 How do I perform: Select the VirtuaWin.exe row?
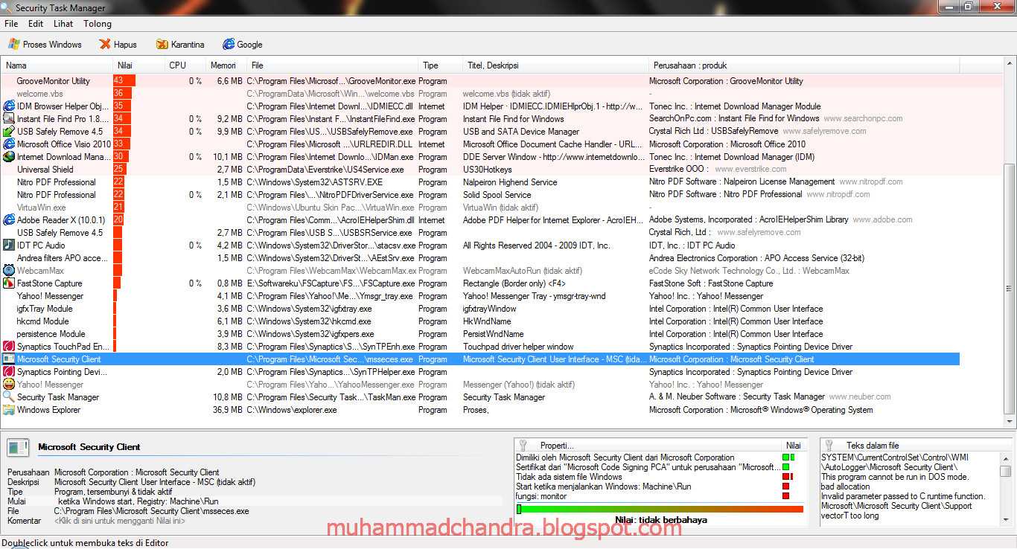tap(480, 208)
